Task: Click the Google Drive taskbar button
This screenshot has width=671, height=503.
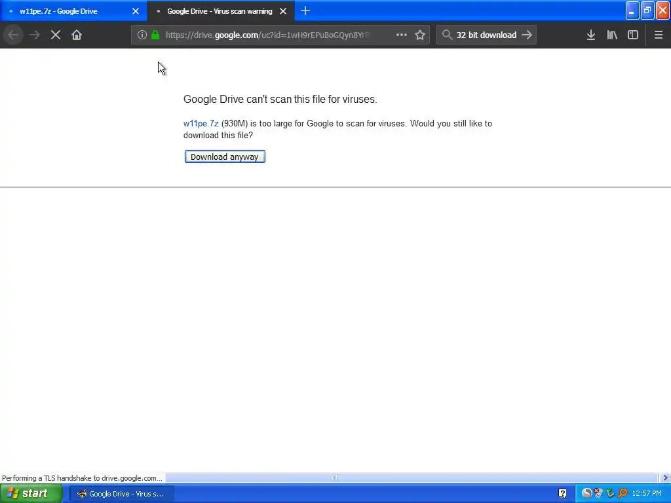Action: click(x=121, y=494)
